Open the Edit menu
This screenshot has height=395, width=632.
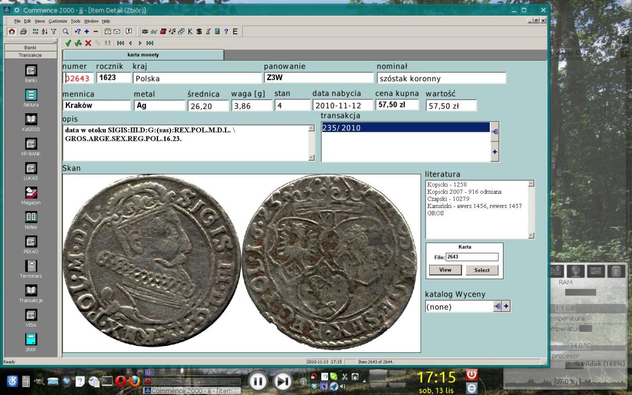(x=27, y=21)
